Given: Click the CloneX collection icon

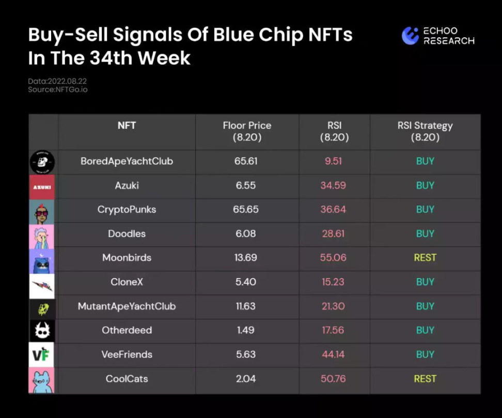Looking at the screenshot, I should click(42, 283).
